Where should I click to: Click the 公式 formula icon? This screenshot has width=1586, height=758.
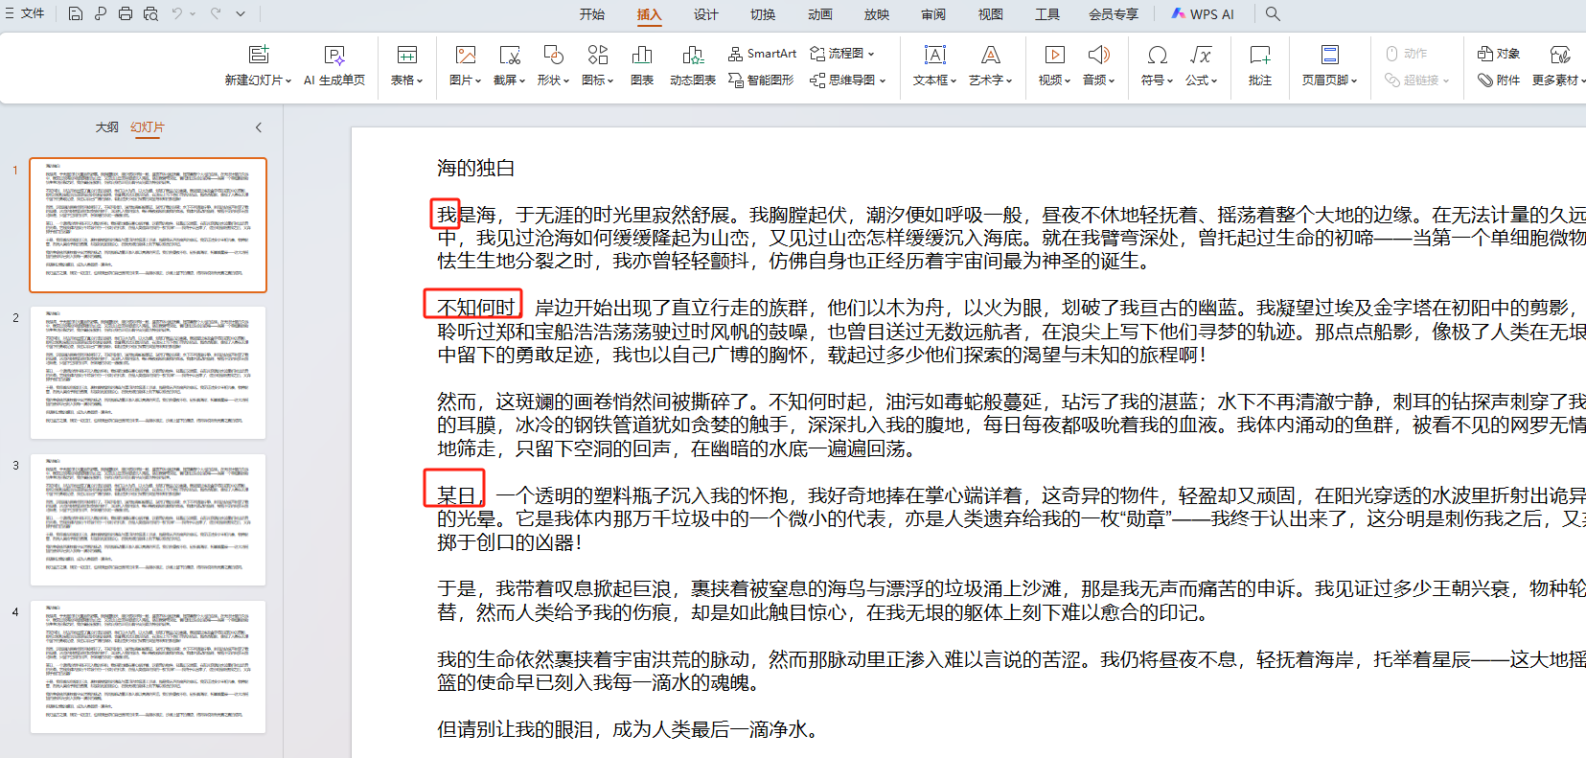click(x=1201, y=55)
